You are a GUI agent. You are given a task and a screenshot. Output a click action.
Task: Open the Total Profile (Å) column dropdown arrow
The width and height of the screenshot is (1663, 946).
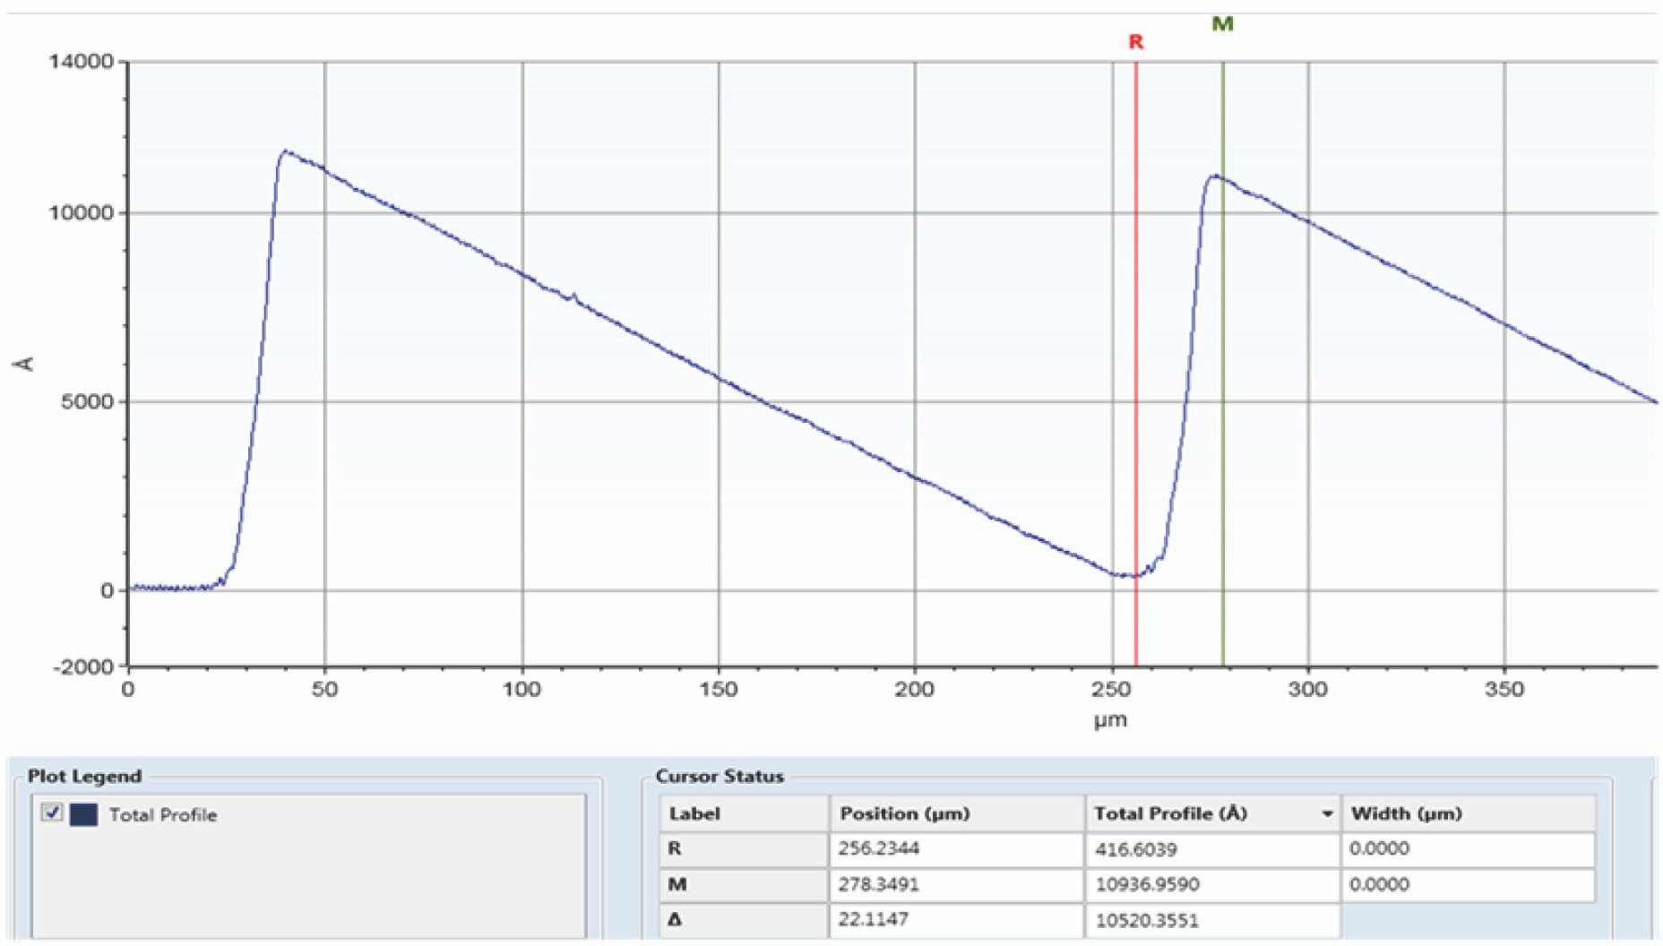1327,814
